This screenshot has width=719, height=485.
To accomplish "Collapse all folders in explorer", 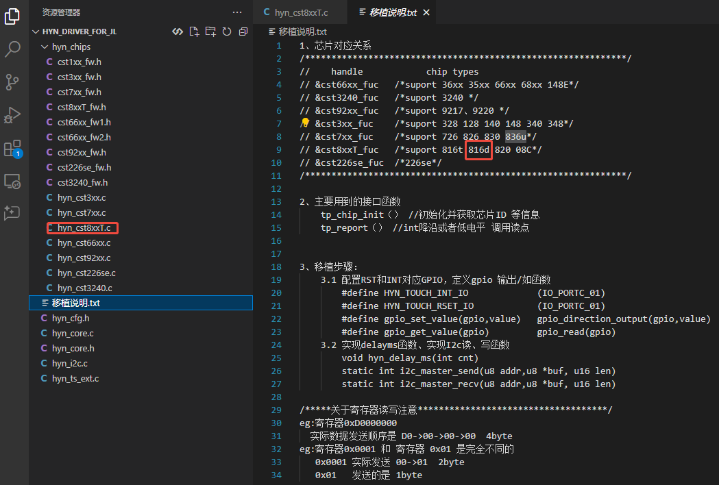I will [243, 32].
